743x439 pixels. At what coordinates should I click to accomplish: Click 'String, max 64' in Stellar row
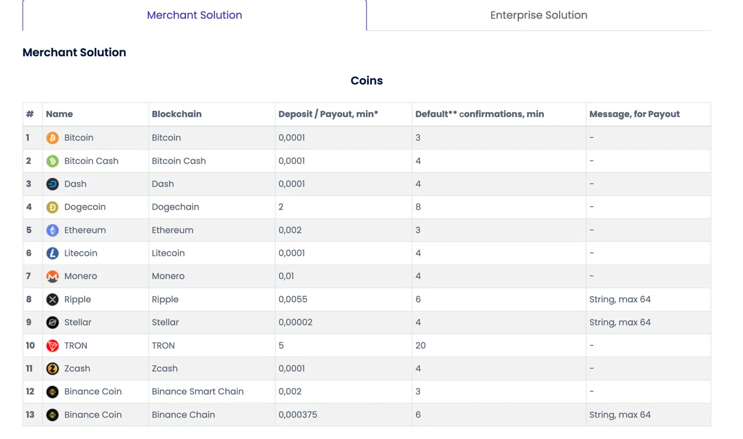click(620, 323)
